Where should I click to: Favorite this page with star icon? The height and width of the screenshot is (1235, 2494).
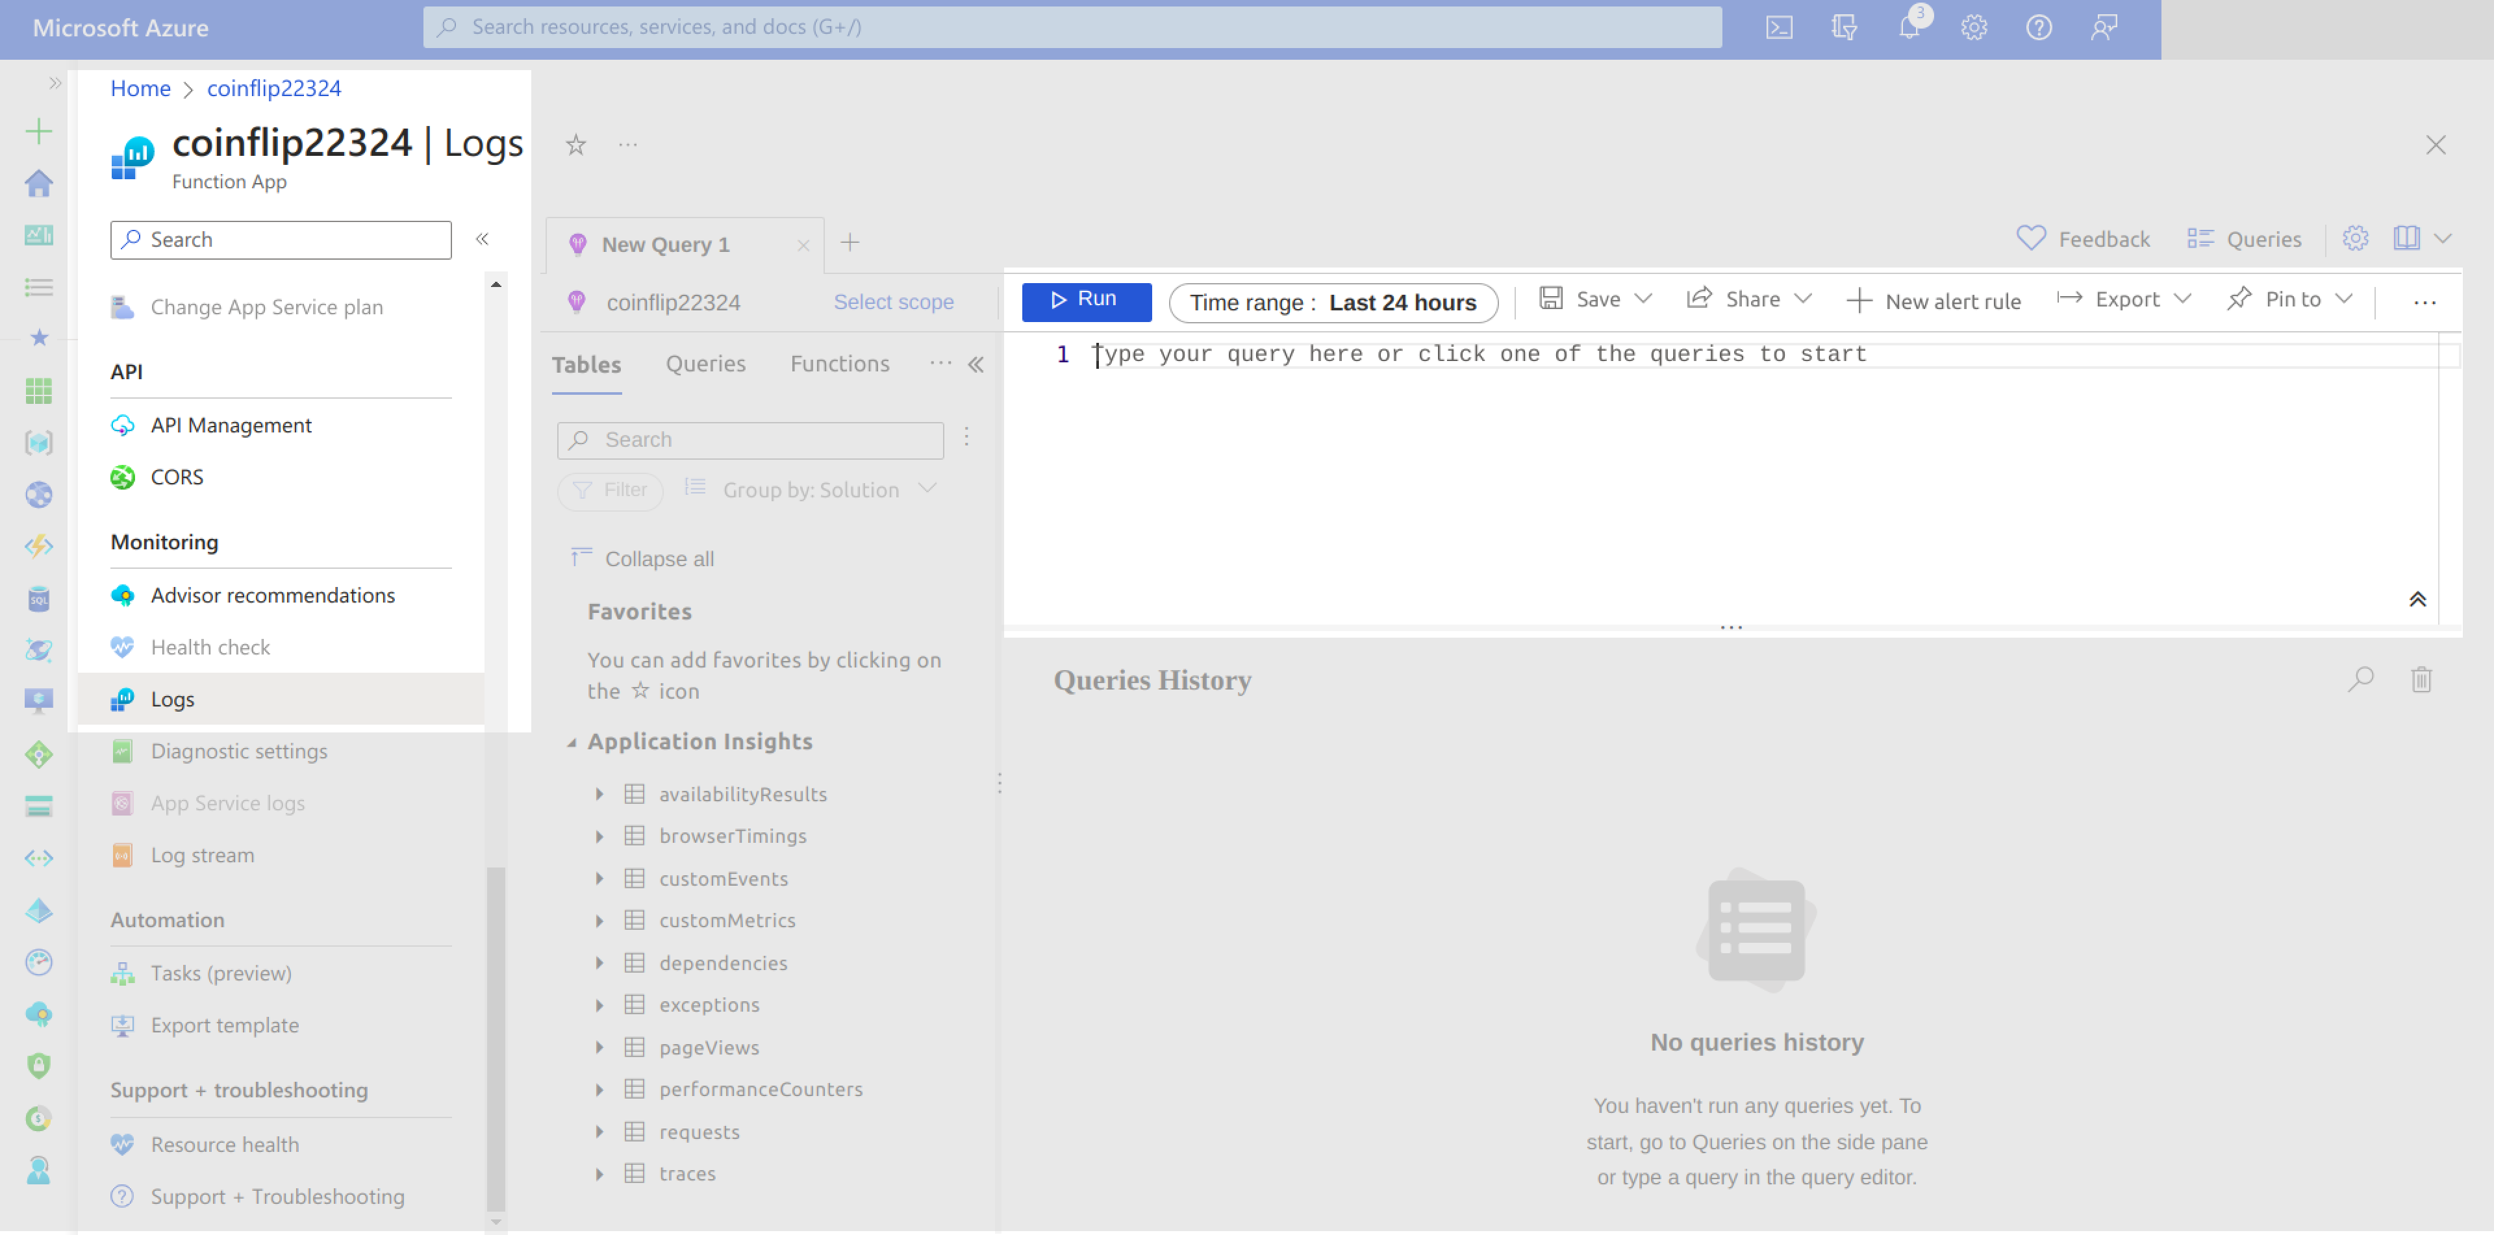[x=576, y=145]
